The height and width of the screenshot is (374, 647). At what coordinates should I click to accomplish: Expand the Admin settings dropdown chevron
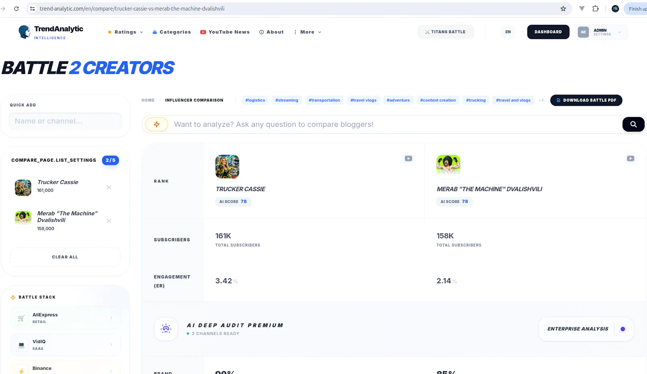click(x=620, y=32)
